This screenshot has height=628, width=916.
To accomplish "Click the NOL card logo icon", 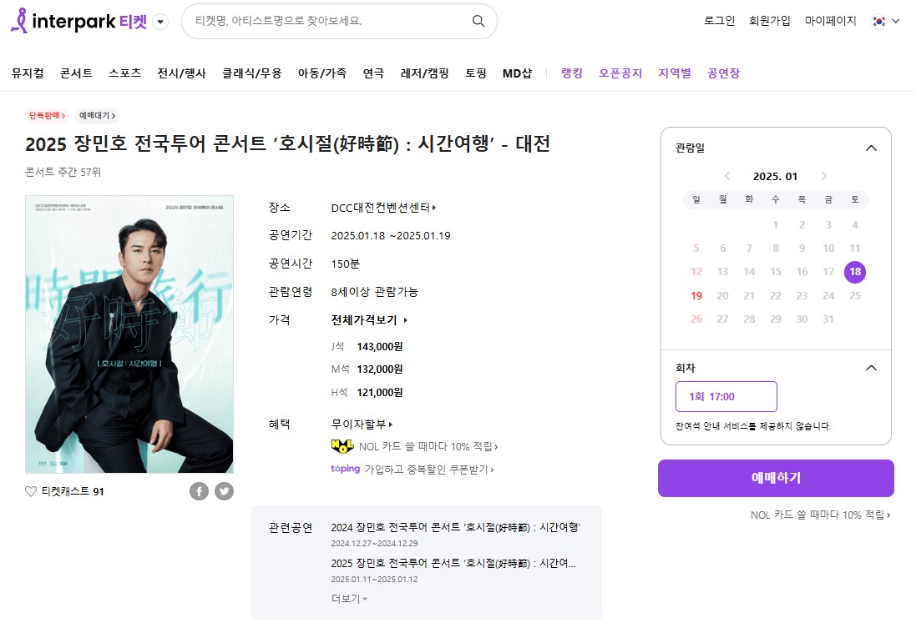I will tap(342, 446).
